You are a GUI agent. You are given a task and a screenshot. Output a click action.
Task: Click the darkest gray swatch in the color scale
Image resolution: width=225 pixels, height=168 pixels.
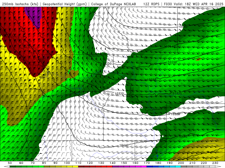coord(184,166)
